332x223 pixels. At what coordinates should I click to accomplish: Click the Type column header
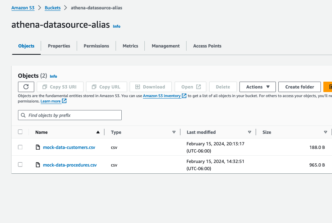116,132
